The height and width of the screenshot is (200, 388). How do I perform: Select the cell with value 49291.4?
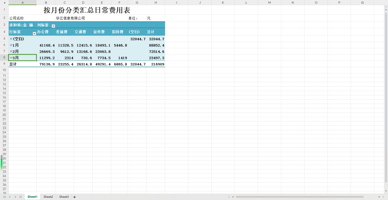[x=102, y=64]
